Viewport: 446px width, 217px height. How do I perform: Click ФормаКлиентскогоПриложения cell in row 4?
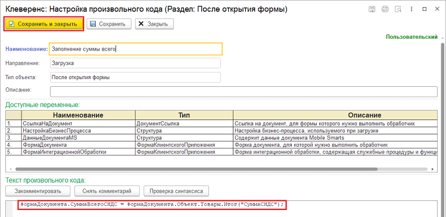[x=185, y=145]
